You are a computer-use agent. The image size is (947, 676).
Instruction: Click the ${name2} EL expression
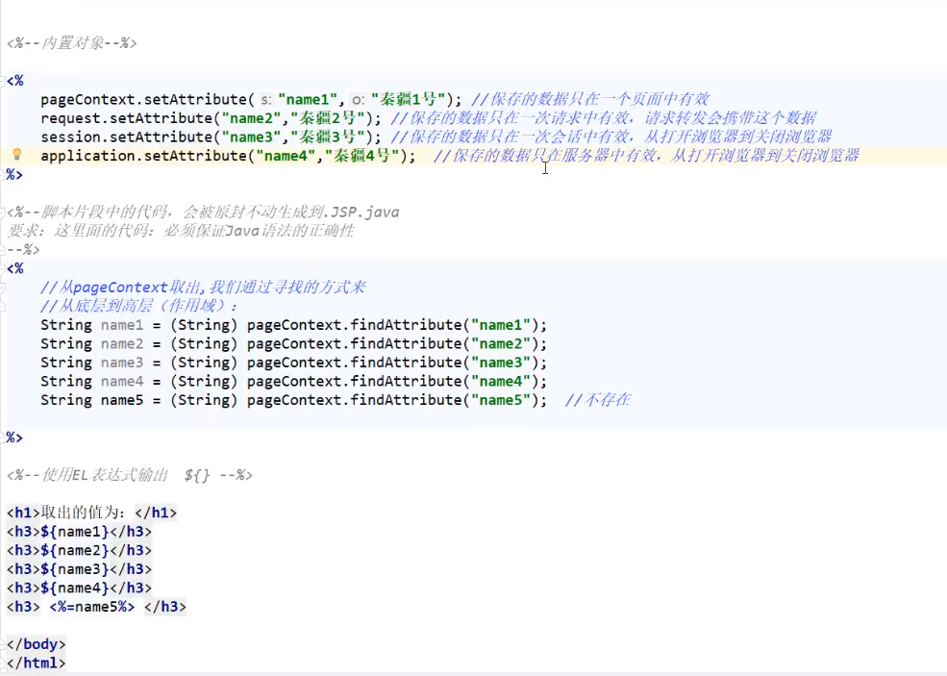pyautogui.click(x=75, y=550)
